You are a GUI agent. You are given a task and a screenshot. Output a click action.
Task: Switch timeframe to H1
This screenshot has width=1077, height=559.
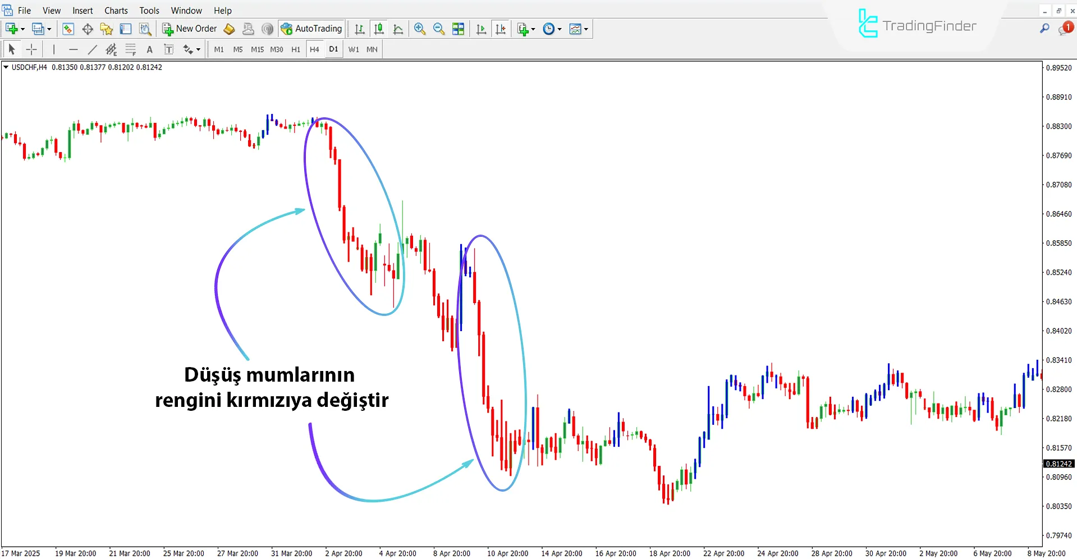pos(295,49)
